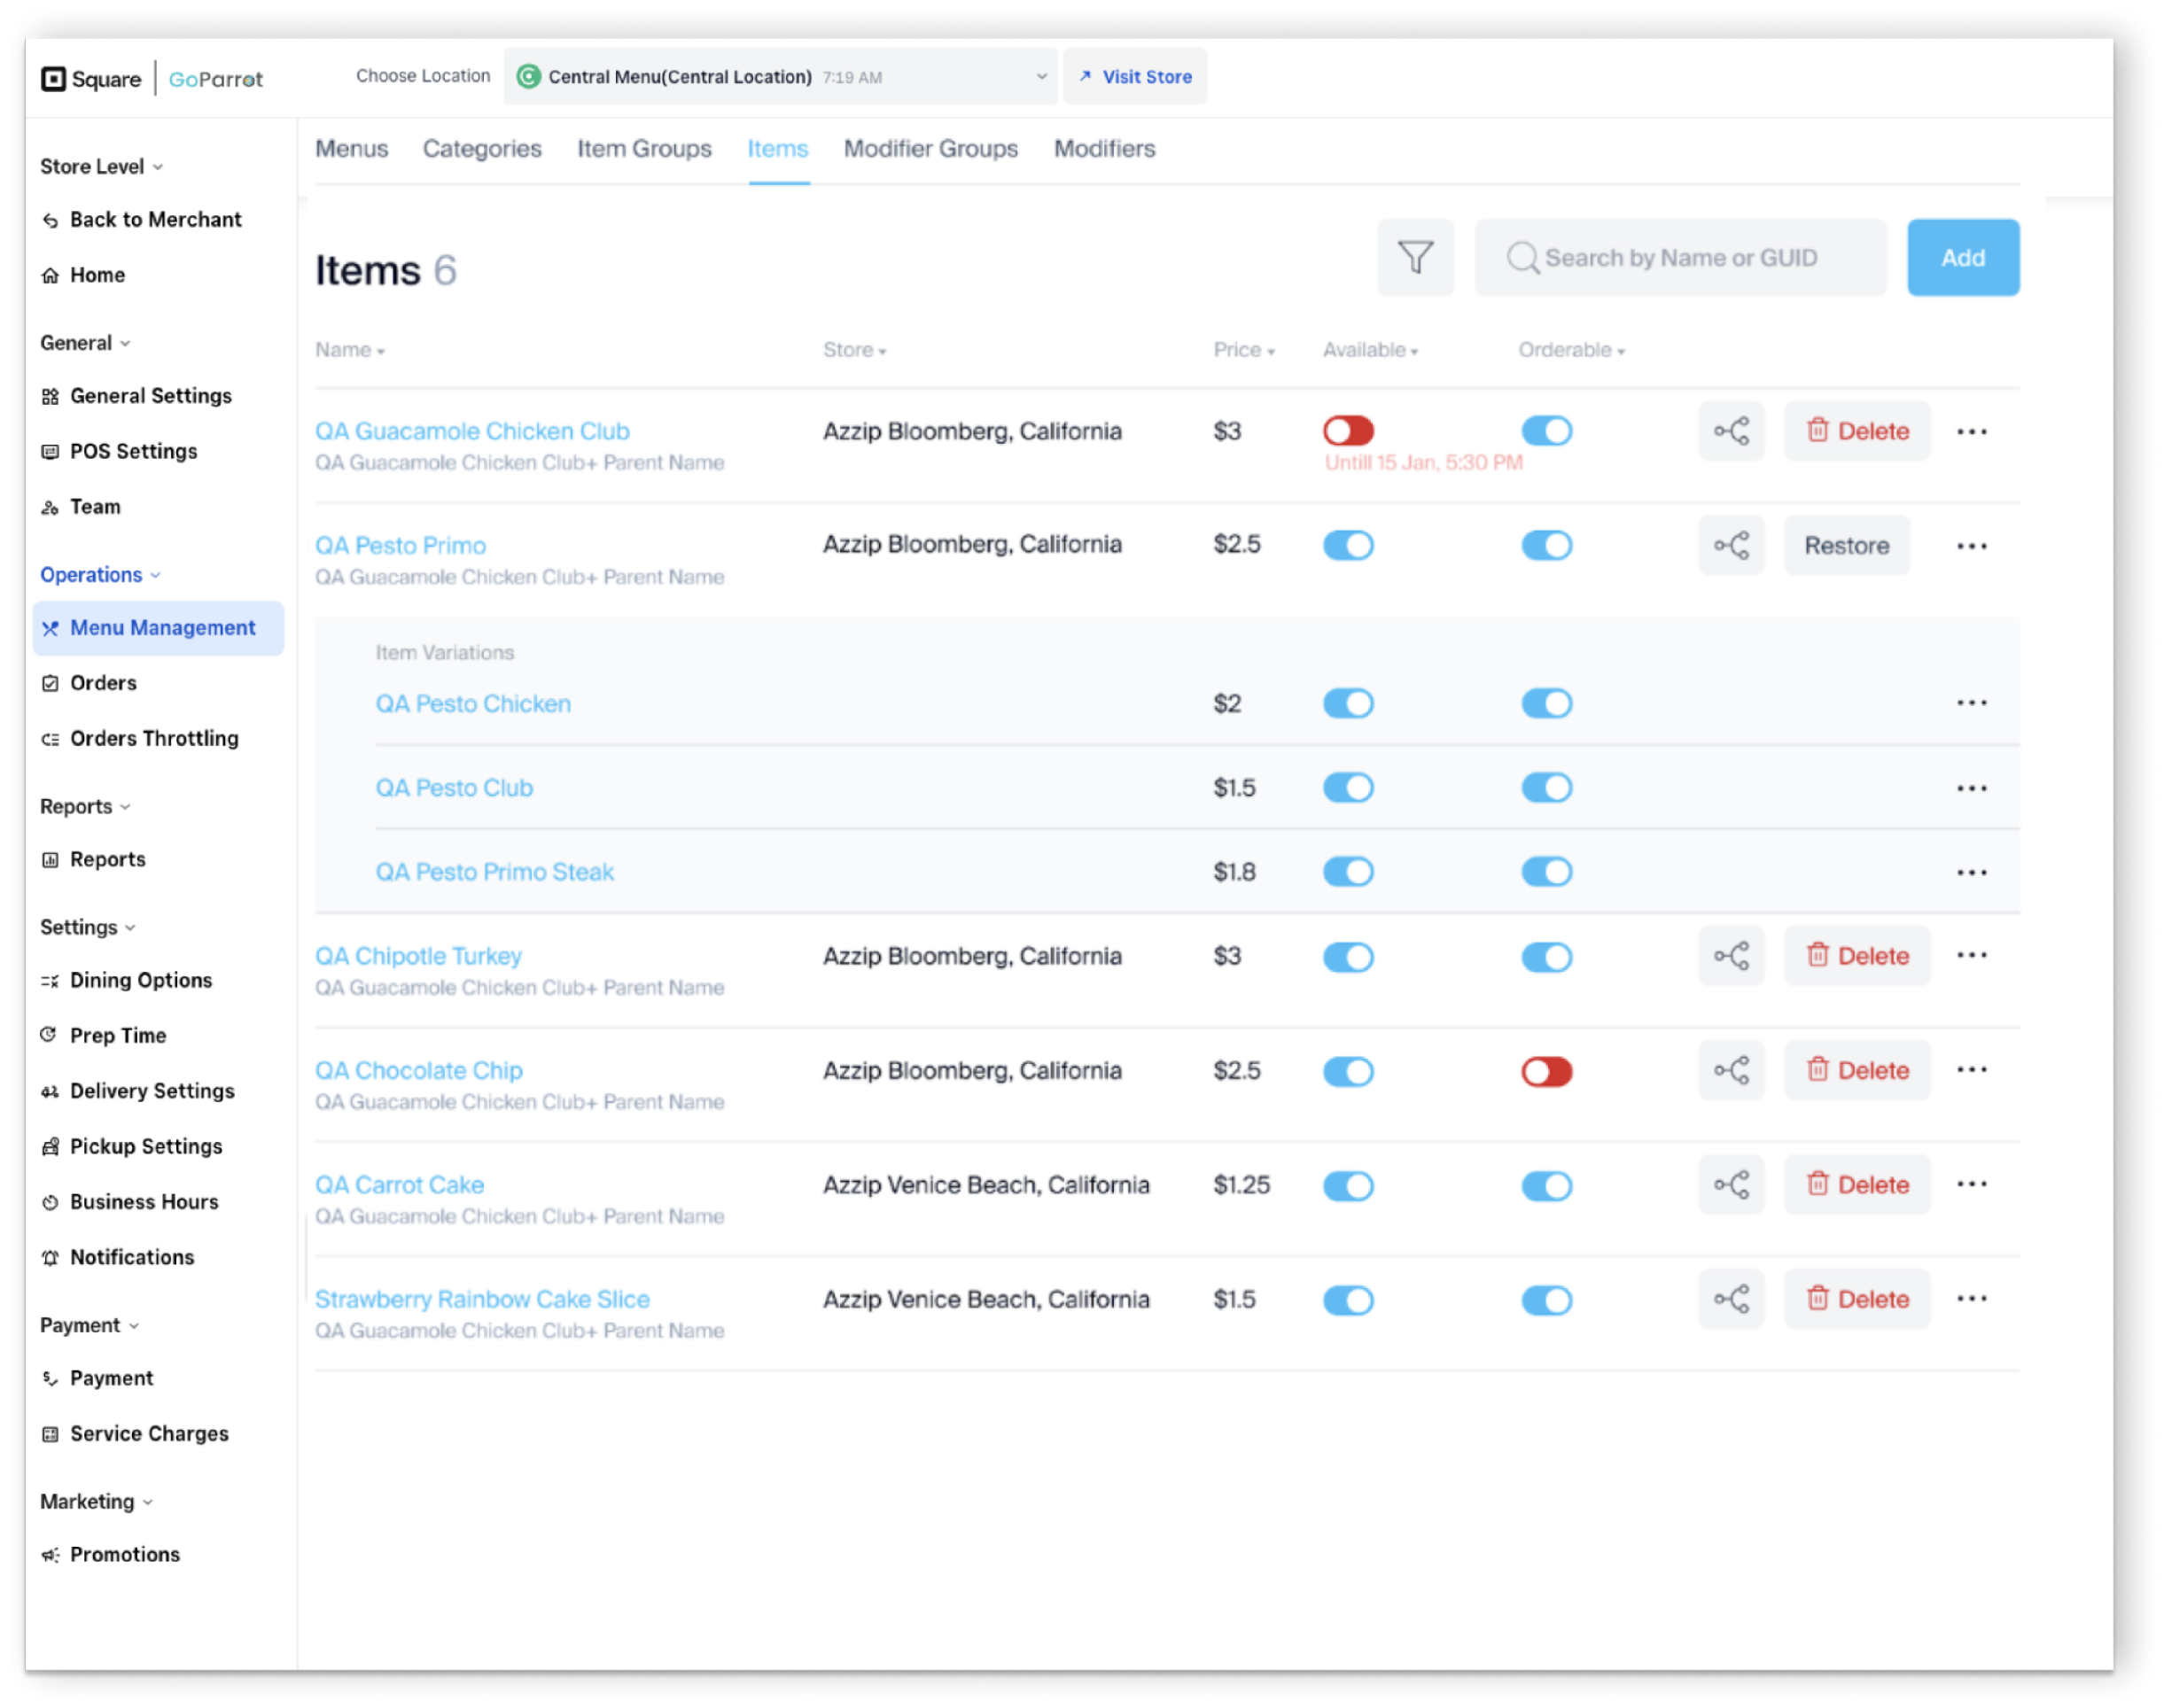Restore the QA Pesto Primo item
Image resolution: width=2164 pixels, height=1708 pixels.
(1846, 546)
